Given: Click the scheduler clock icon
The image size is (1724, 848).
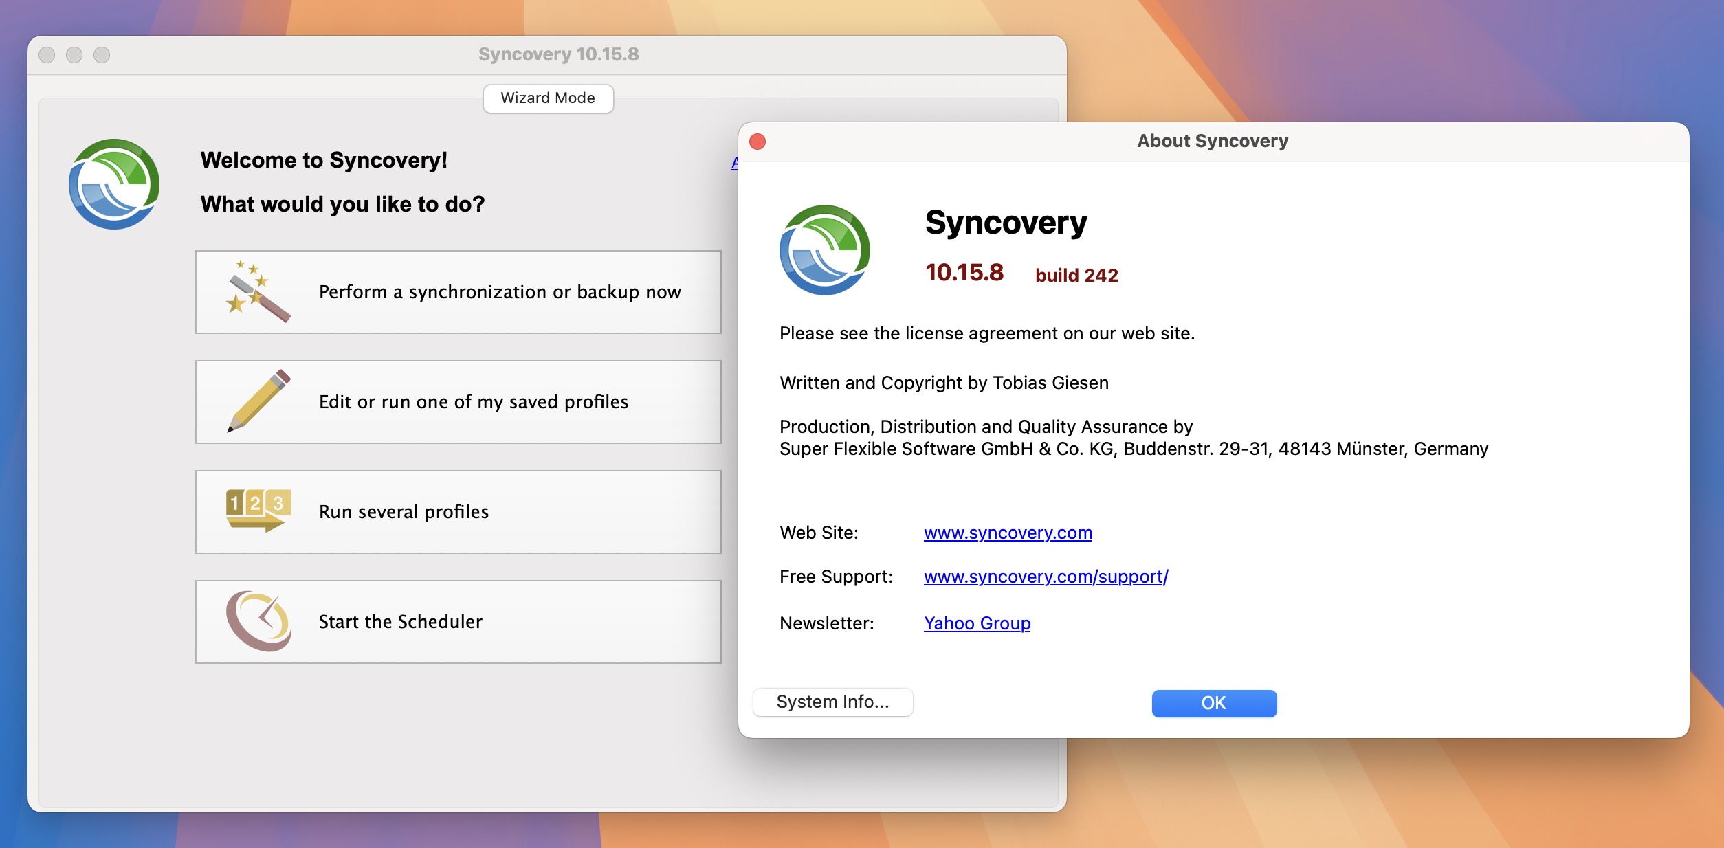Looking at the screenshot, I should [x=258, y=621].
